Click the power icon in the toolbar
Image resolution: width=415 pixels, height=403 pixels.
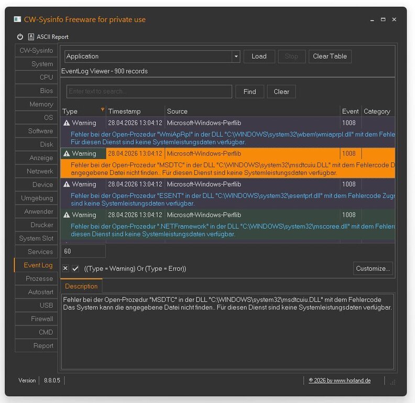pos(20,37)
